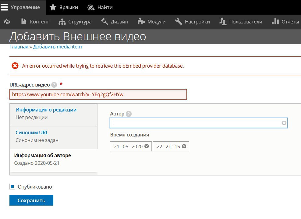Screen dimensions: 301x219
Task: Click the Нет редакции summary text
Action: tap(31, 117)
